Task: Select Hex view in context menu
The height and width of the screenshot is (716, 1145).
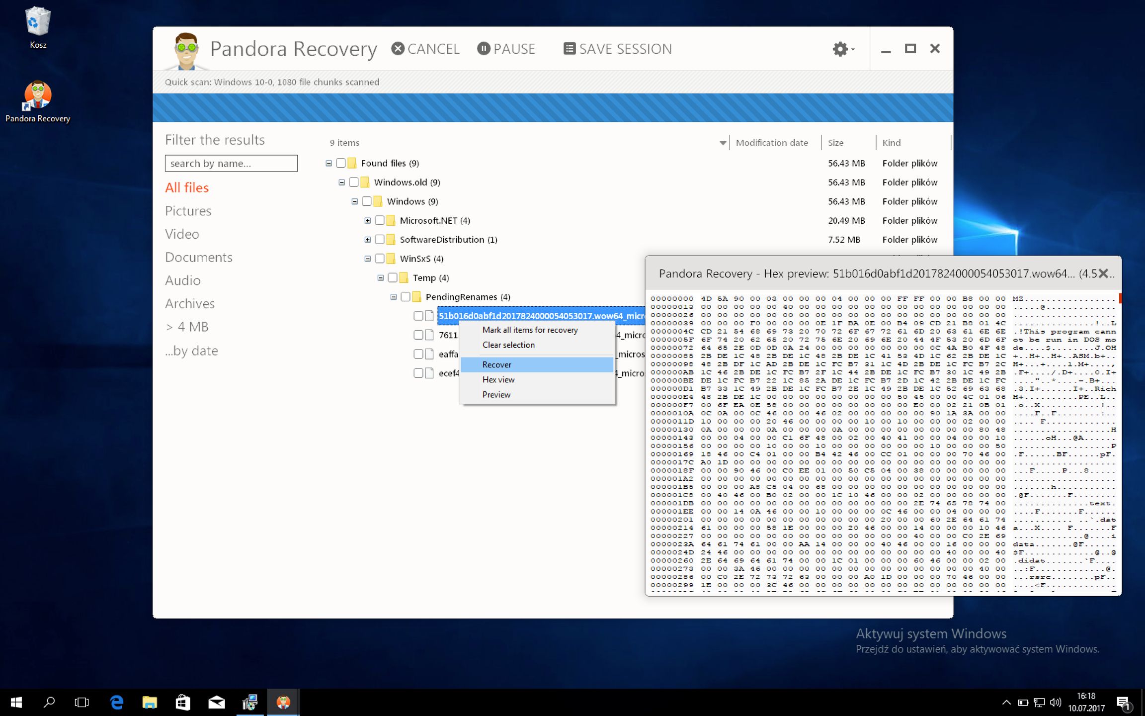Action: (x=498, y=379)
